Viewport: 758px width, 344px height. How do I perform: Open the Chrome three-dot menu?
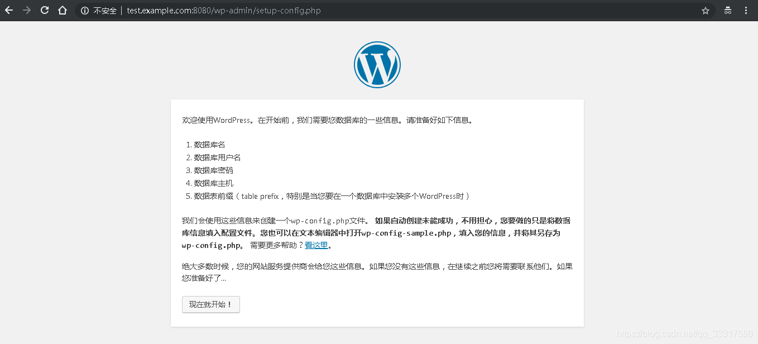coord(746,11)
